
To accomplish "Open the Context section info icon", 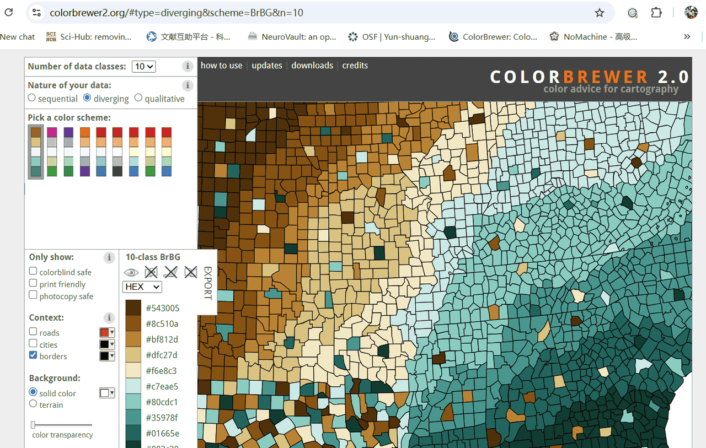I will [109, 318].
